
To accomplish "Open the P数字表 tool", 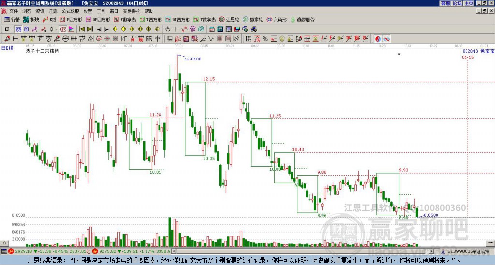I will coord(125,19).
